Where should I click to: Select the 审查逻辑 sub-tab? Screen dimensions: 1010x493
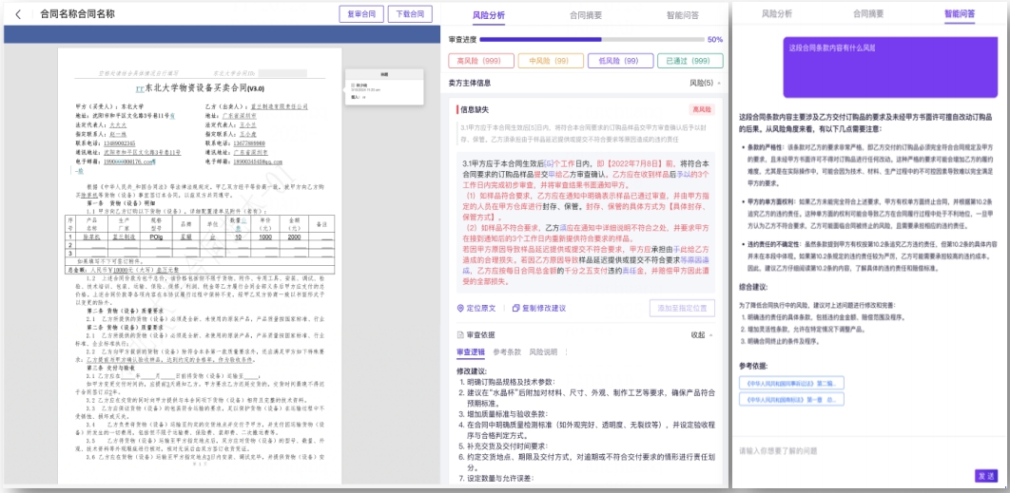point(472,352)
